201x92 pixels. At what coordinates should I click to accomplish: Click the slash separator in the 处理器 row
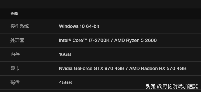(112, 40)
